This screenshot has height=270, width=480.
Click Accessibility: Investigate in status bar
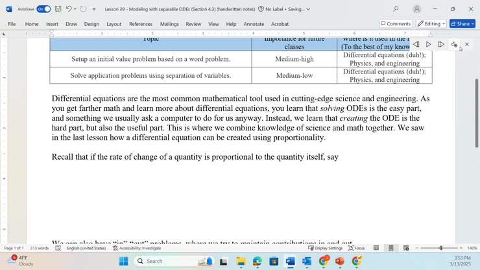(137, 248)
